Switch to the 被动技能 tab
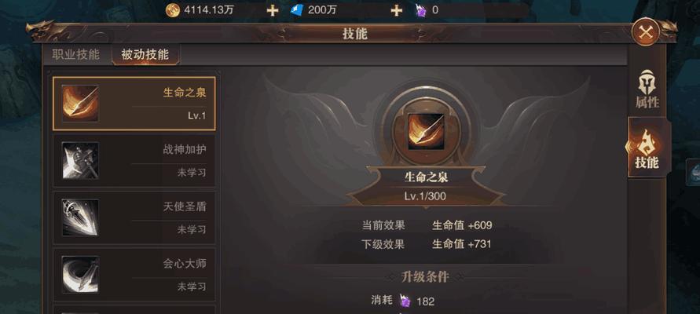Viewport: 700px width, 314px height. 145,55
